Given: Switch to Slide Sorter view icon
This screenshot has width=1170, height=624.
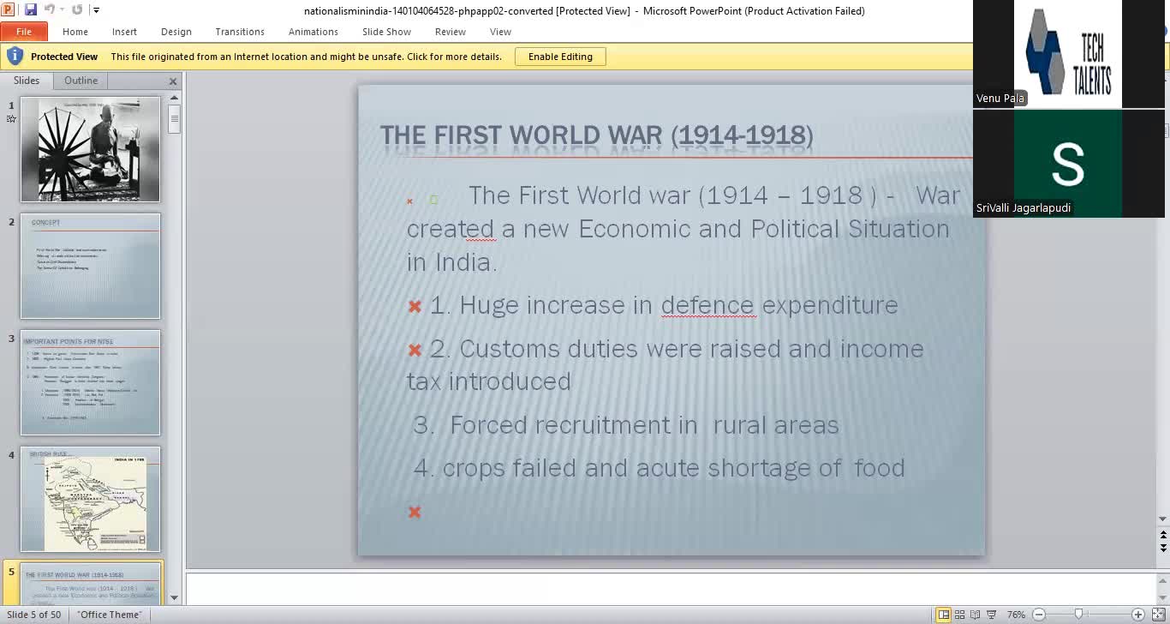Looking at the screenshot, I should [x=960, y=615].
